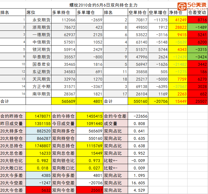208x194 pixels.
Task: Select total short position 550160 in 合计 row
Action: (138, 101)
